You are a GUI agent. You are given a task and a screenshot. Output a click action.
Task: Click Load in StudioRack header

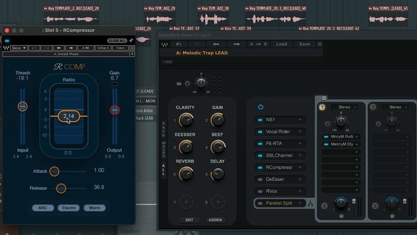[281, 44]
